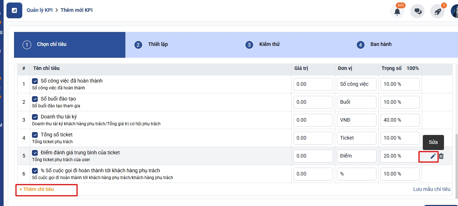
Task: Edit the 40.00 % weight field
Action: click(x=400, y=120)
